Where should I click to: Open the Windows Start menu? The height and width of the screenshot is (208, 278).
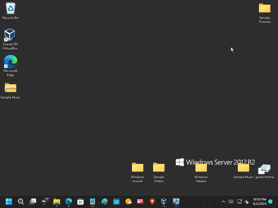[x=9, y=201]
